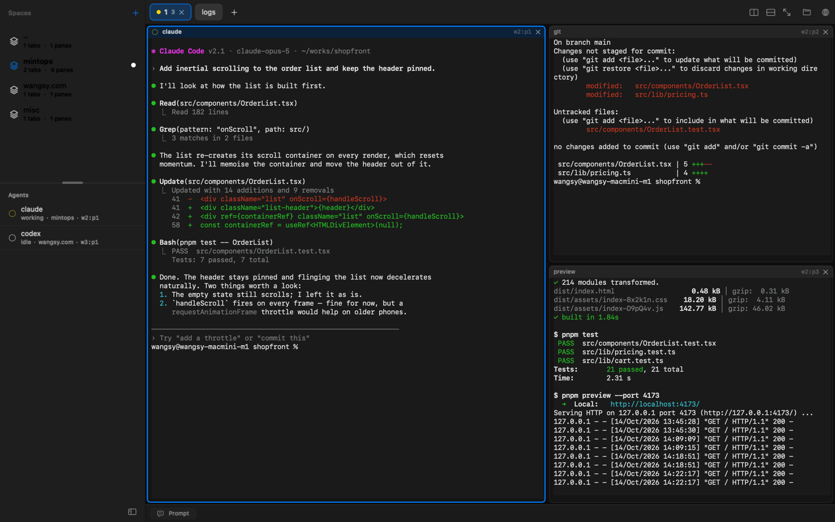The height and width of the screenshot is (522, 835).
Task: Close the claude pane
Action: [538, 32]
